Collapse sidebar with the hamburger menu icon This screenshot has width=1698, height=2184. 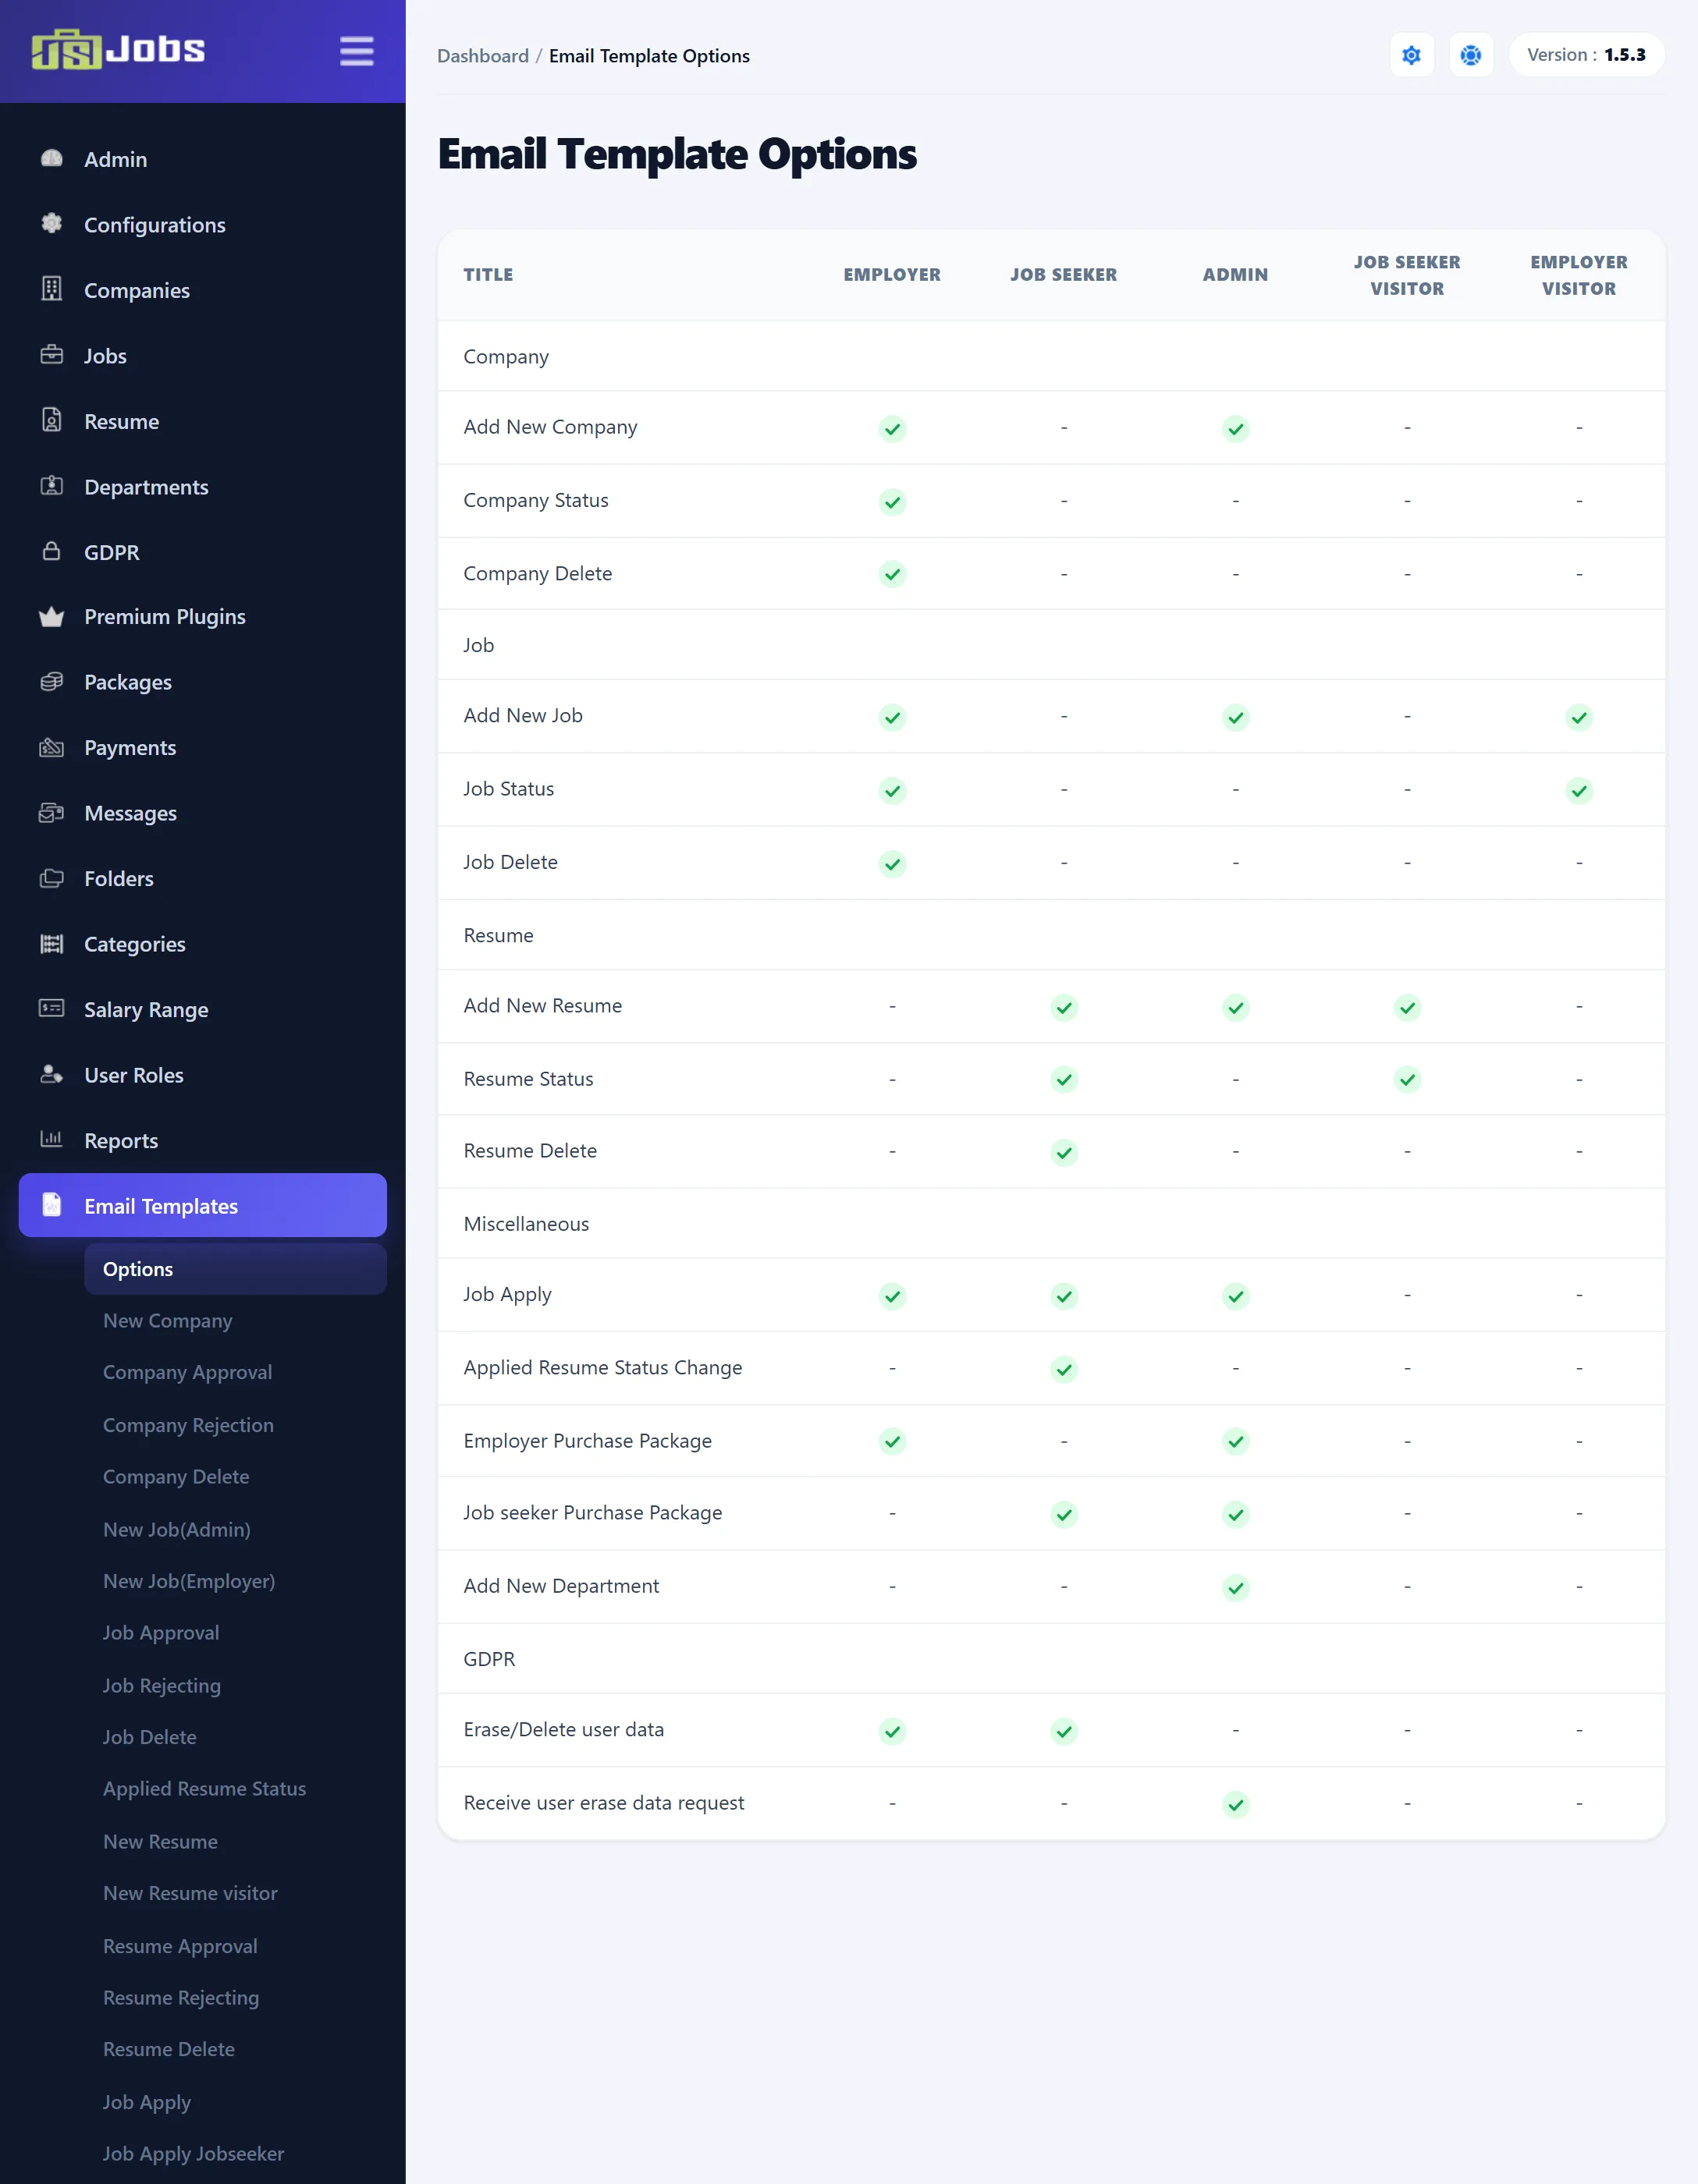coord(356,51)
